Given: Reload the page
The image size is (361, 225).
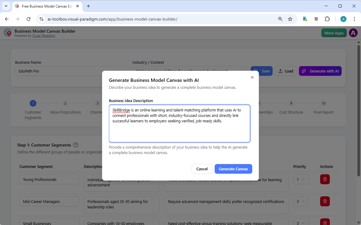Looking at the screenshot, I should 28,19.
